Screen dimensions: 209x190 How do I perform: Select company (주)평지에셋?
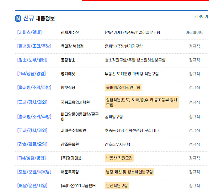[71, 158]
